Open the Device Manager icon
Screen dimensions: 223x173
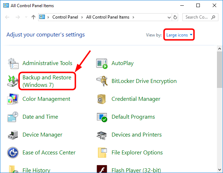pos(13,135)
